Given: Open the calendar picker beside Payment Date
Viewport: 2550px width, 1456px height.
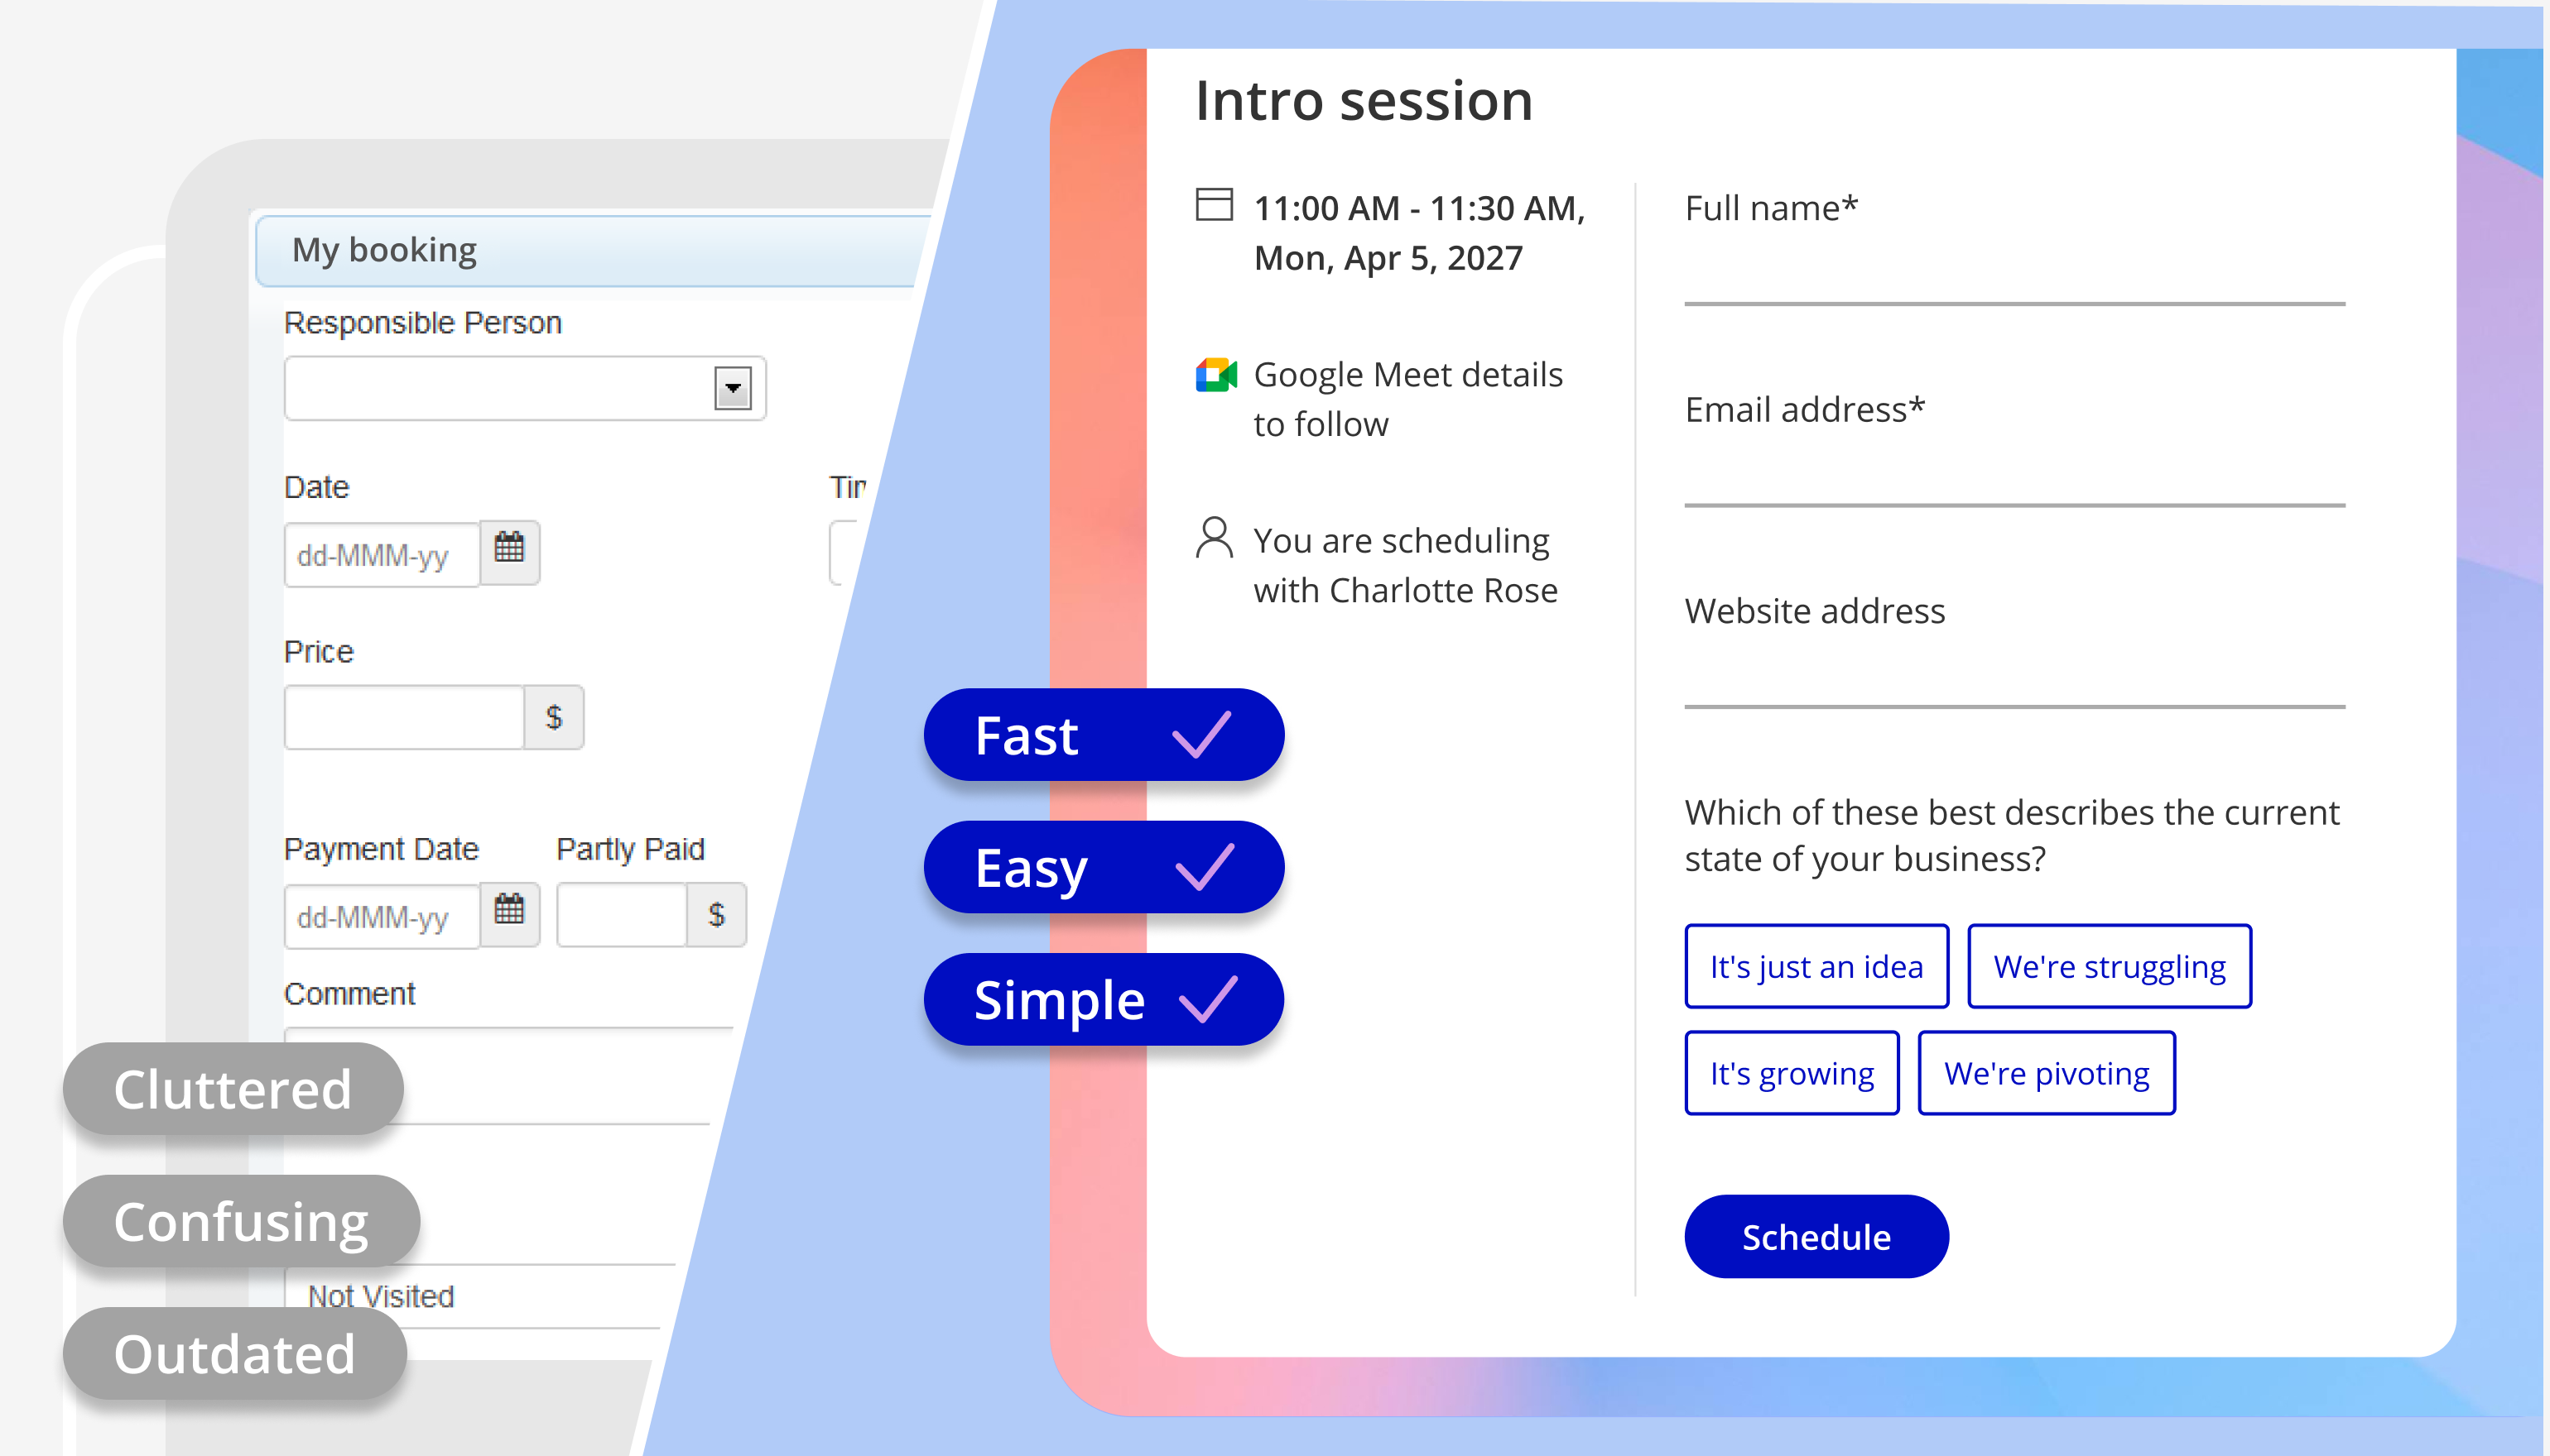Looking at the screenshot, I should [x=509, y=913].
